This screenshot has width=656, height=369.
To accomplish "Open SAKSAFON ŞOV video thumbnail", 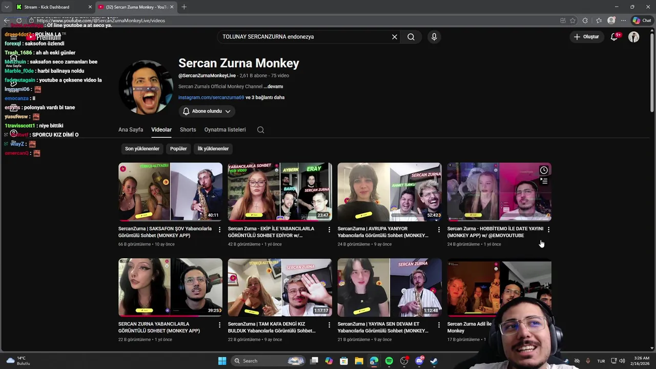I will pyautogui.click(x=170, y=192).
